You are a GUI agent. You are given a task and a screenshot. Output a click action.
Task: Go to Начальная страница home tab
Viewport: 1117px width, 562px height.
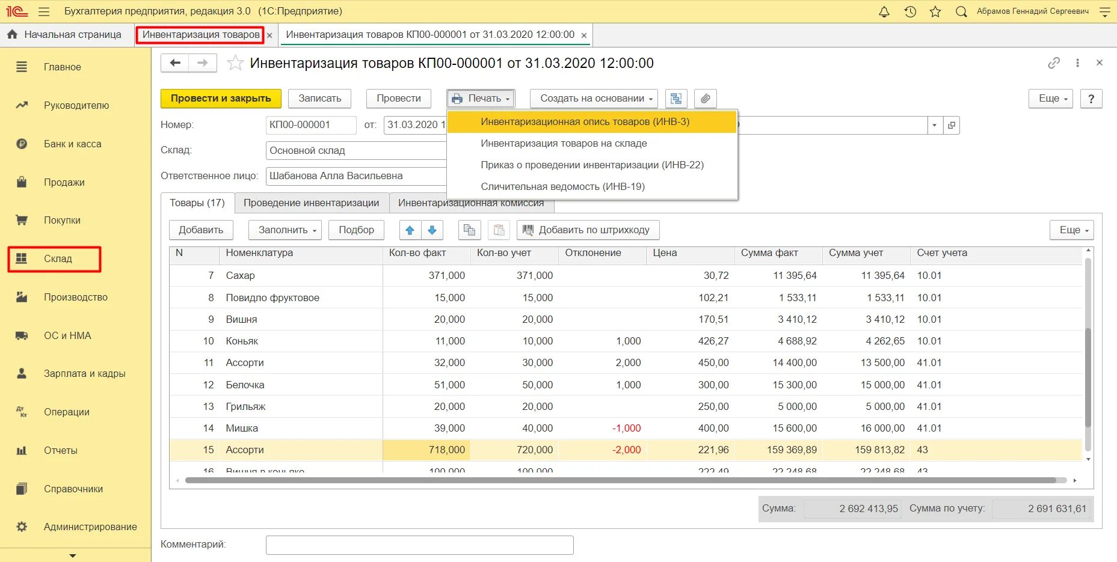coord(64,35)
